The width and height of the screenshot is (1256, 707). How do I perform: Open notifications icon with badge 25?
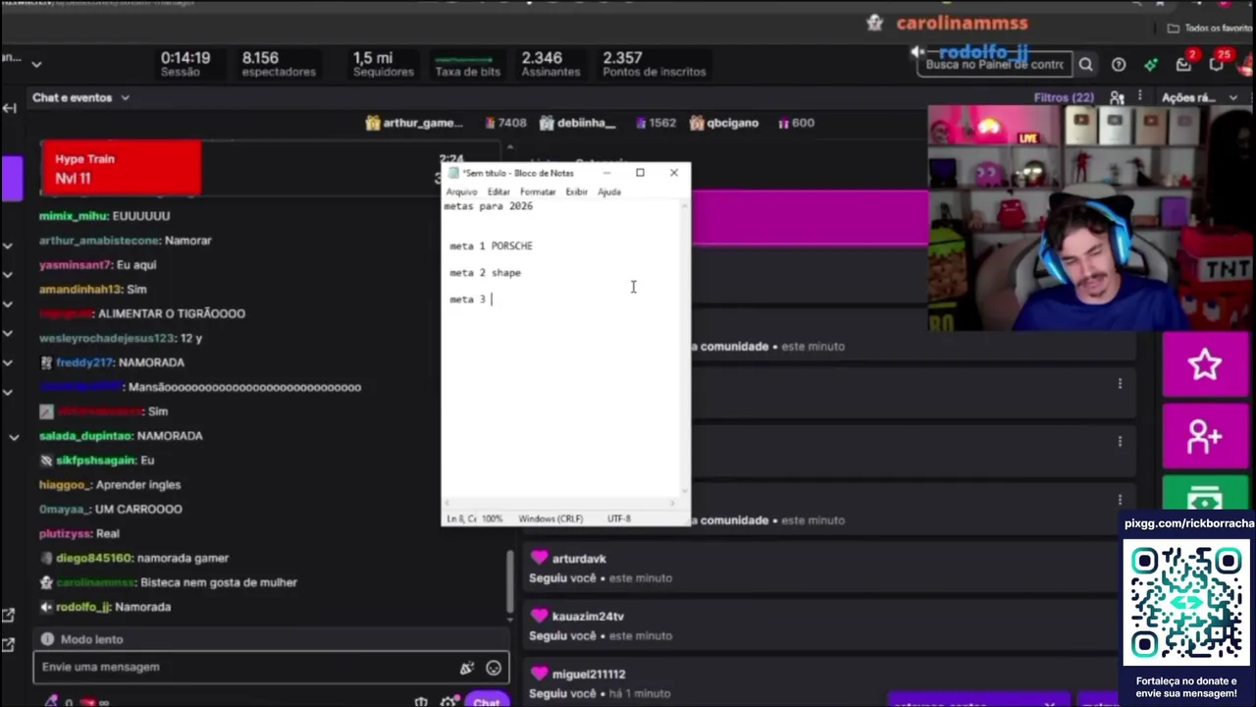(1217, 64)
